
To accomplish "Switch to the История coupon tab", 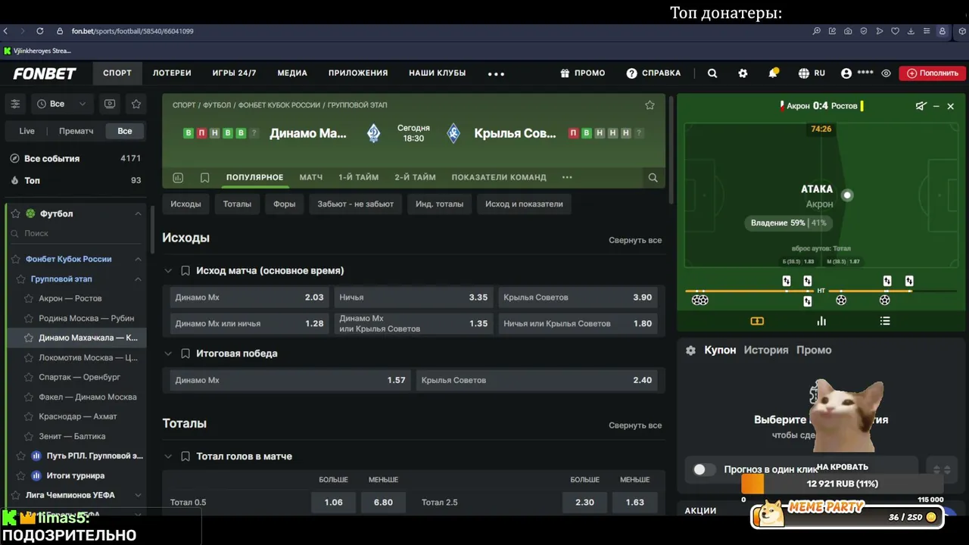I will tap(766, 350).
